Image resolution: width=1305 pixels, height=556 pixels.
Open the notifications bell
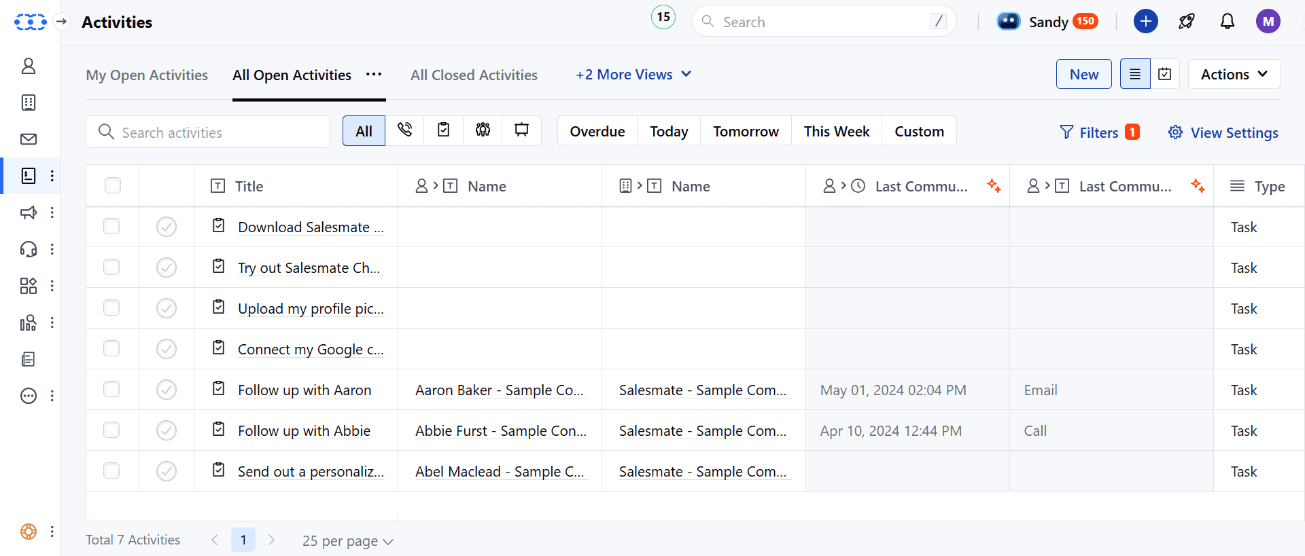[1227, 22]
